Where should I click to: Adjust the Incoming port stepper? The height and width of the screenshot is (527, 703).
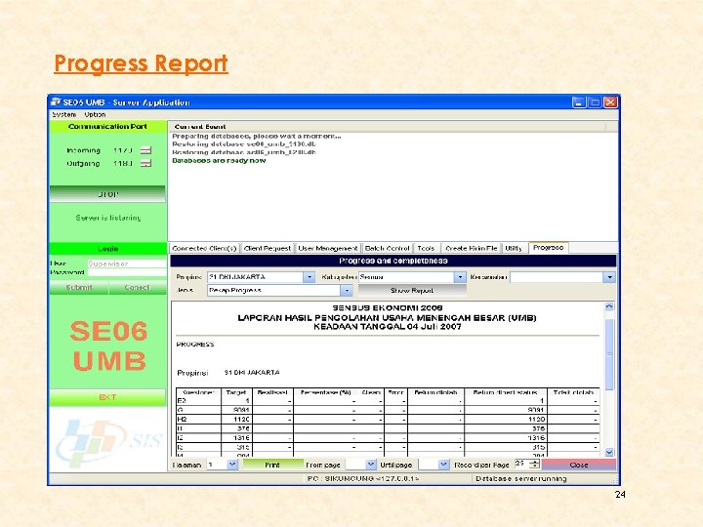pyautogui.click(x=145, y=150)
